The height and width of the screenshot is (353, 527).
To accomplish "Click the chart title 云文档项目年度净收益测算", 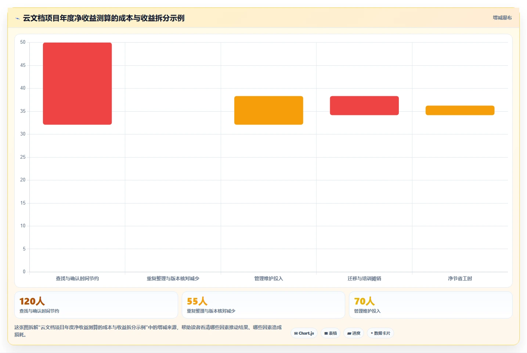I will (x=104, y=18).
